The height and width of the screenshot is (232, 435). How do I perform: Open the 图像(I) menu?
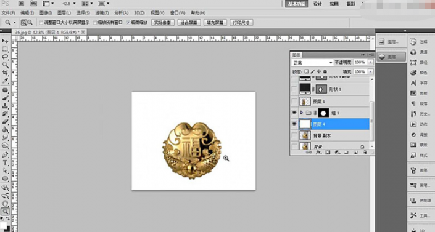coord(46,13)
